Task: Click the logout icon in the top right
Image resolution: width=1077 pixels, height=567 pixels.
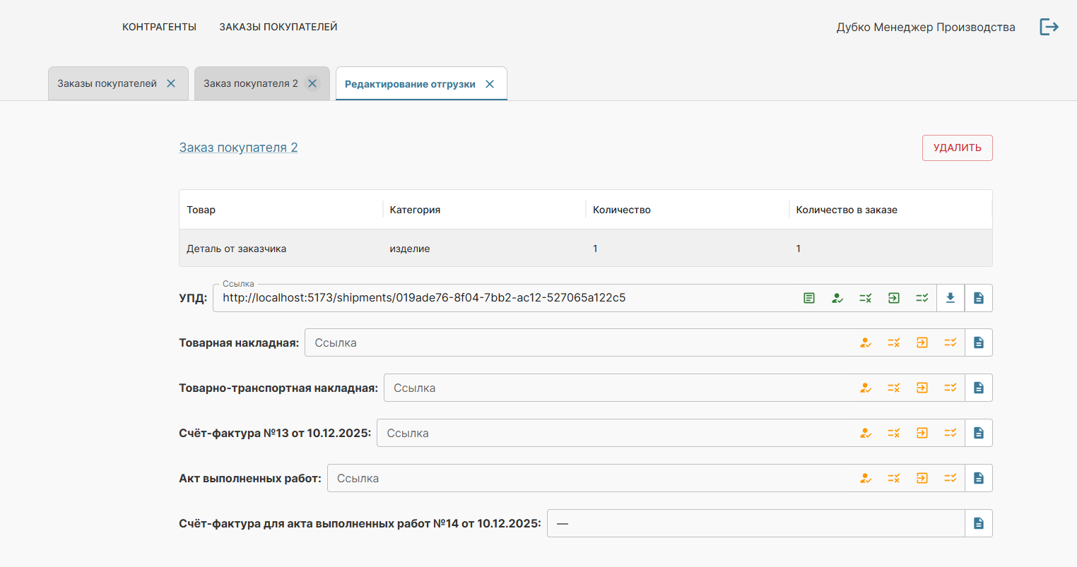Action: (x=1049, y=27)
